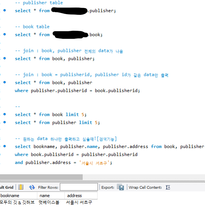This screenshot has height=207, width=205.
Task: Click marker dot beside 'from book, publisher;'
Action: [5, 58]
